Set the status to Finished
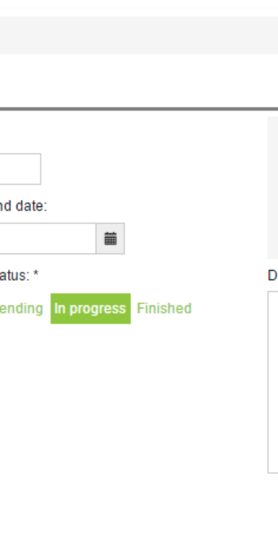Screen dimensions: 278x556 coord(164,308)
